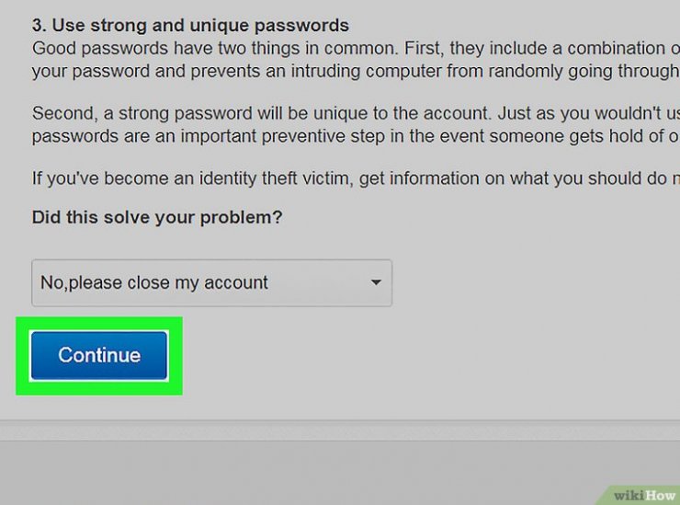Click the number "3." before the heading

point(40,25)
